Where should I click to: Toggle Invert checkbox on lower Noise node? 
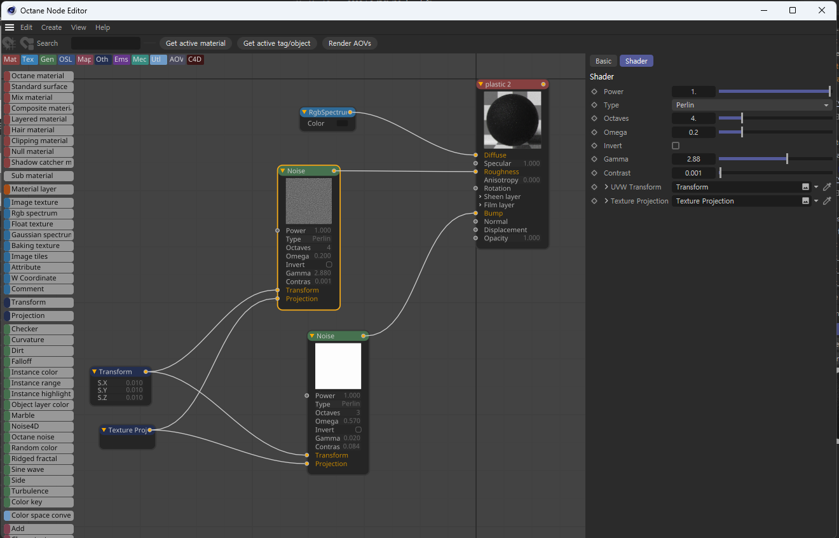(358, 430)
